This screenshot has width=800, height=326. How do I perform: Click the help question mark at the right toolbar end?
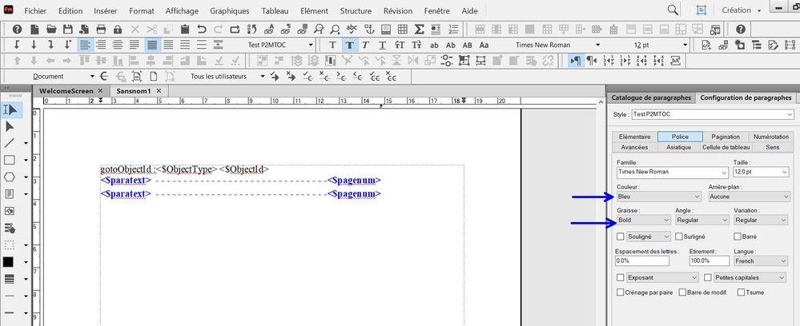pos(741,29)
